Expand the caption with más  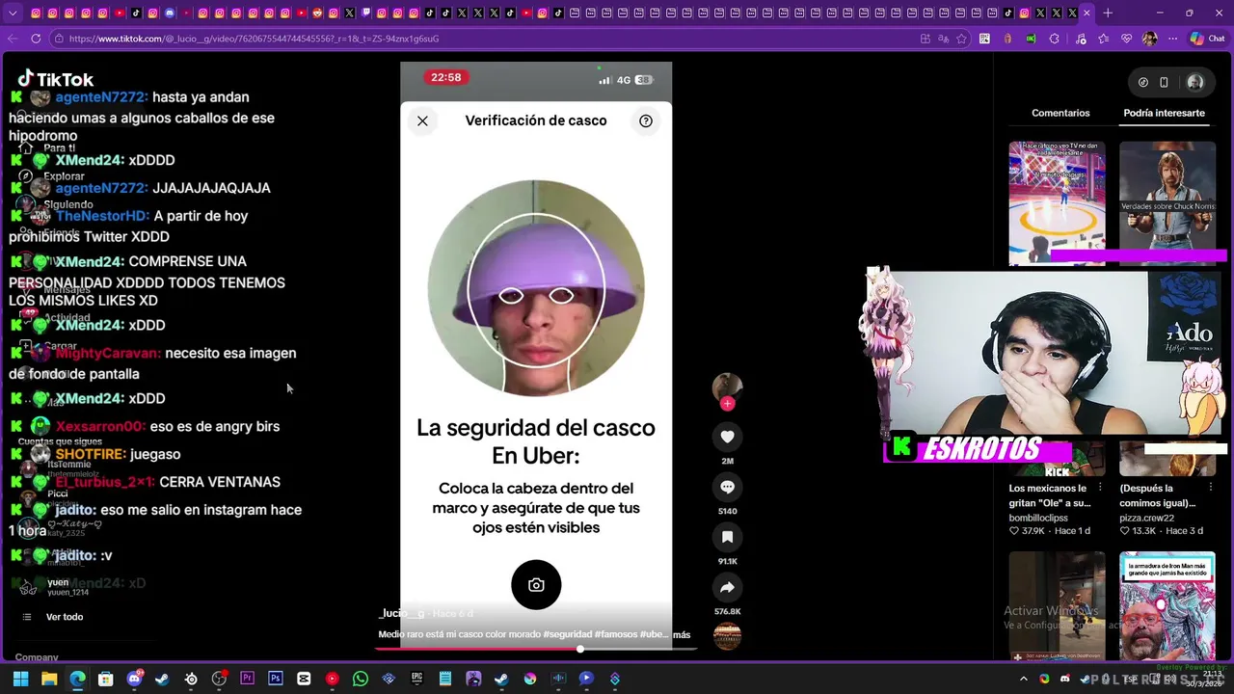tap(682, 634)
